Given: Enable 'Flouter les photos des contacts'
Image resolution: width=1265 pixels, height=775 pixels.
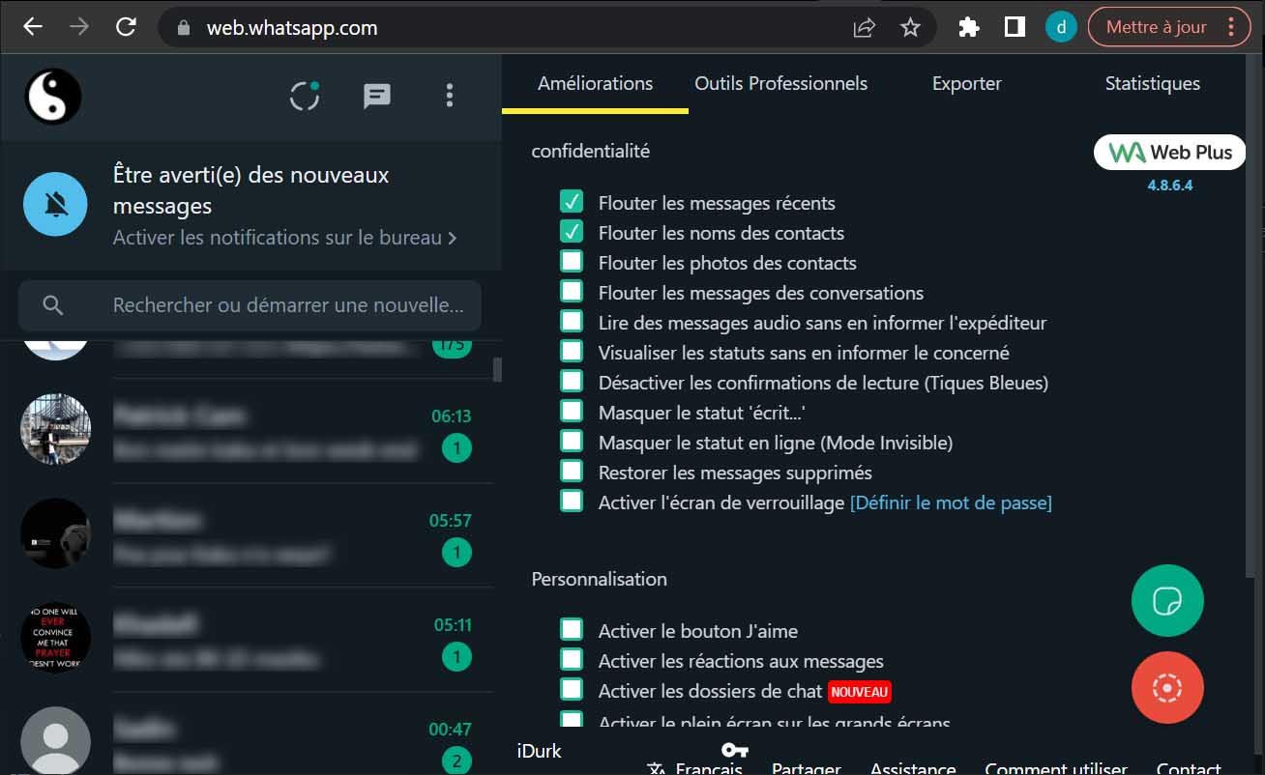Looking at the screenshot, I should click(572, 261).
